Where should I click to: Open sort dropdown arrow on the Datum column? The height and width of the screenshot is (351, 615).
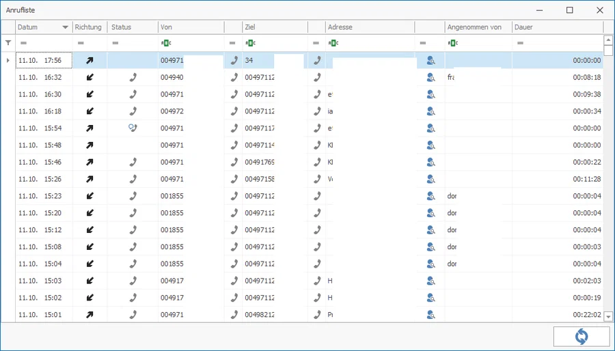(x=65, y=27)
